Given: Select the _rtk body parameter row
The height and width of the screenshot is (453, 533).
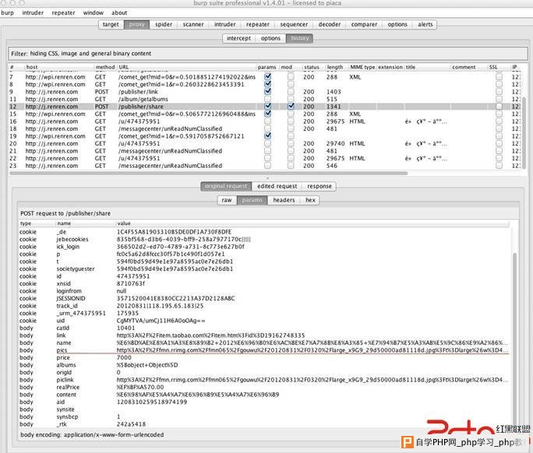Looking at the screenshot, I should tap(264, 424).
